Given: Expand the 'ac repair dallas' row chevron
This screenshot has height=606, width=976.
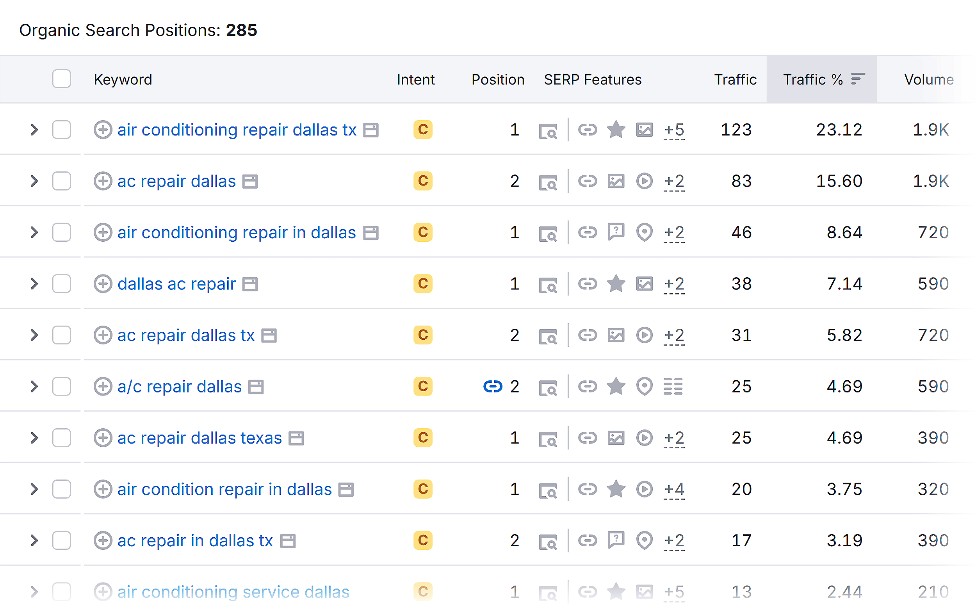Looking at the screenshot, I should point(34,181).
